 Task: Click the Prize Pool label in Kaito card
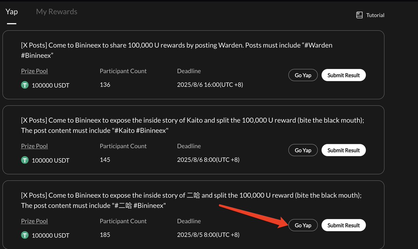point(34,146)
